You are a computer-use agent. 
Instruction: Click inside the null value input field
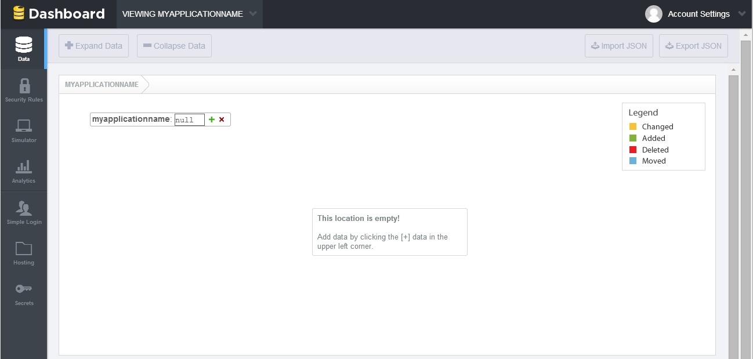(x=189, y=119)
